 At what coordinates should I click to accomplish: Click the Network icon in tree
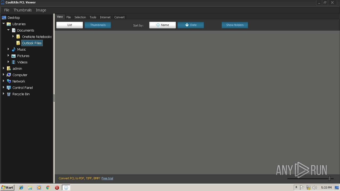click(x=9, y=81)
